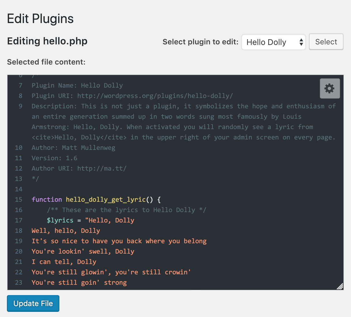Place cursor in 'You're still goin' strong' line
Viewport: 351px width, 317px height.
[x=79, y=283]
